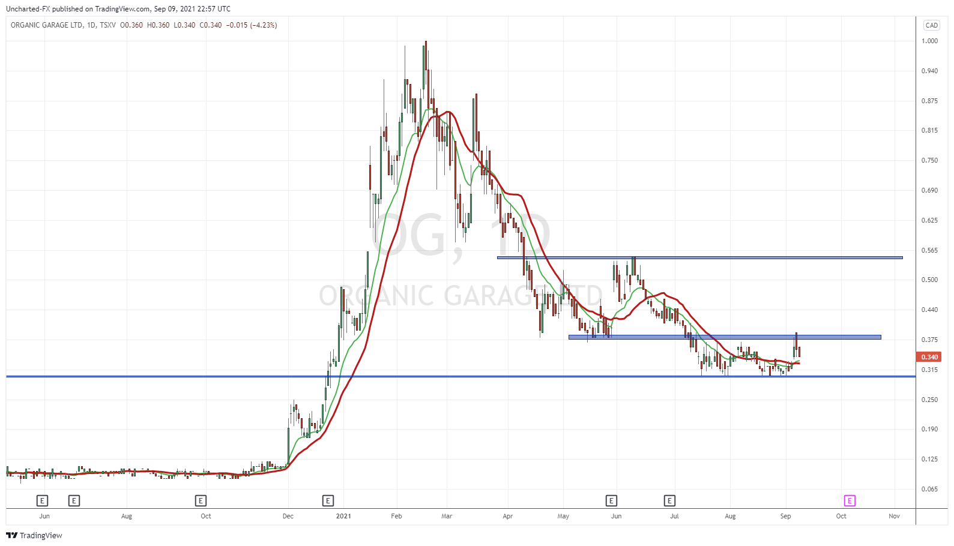Click the TSXV exchange label

[108, 25]
